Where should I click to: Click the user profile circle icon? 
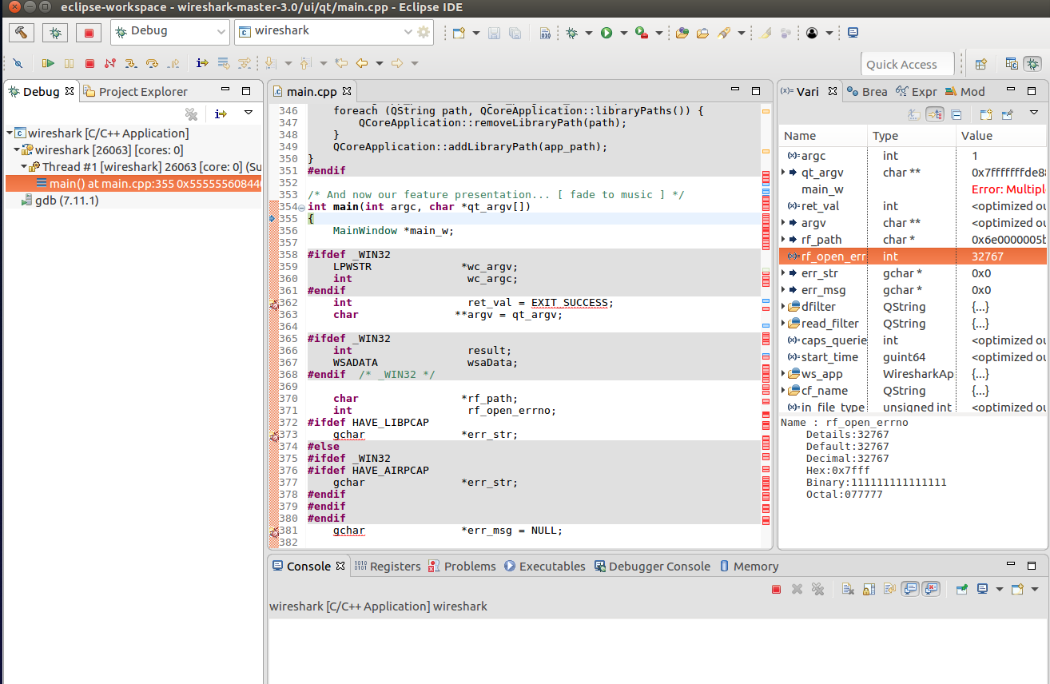[813, 33]
